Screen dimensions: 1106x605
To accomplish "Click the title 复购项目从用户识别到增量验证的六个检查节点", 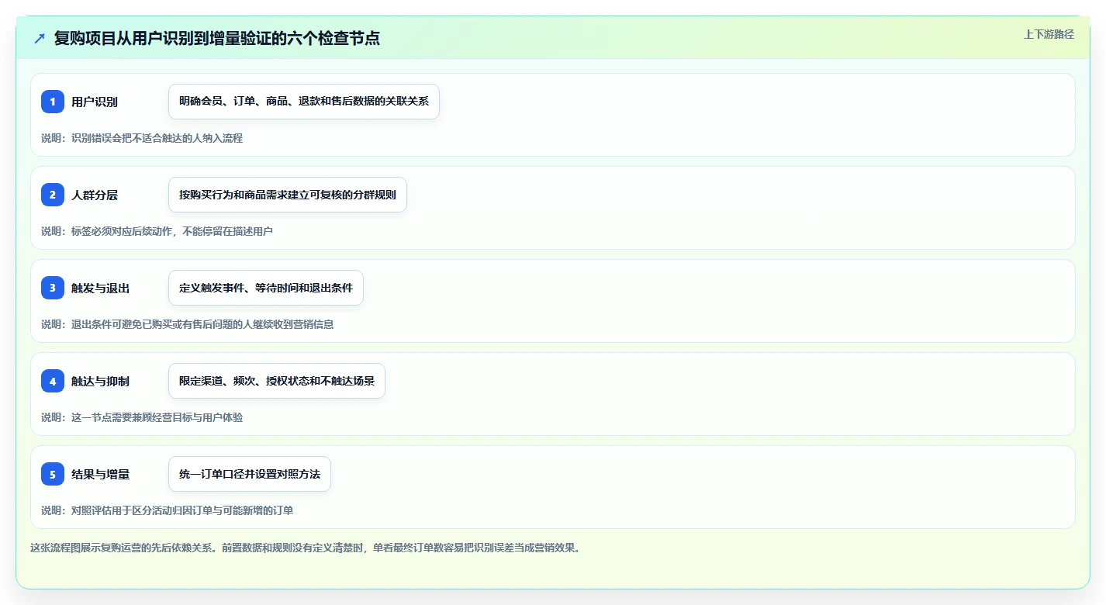I will (216, 38).
